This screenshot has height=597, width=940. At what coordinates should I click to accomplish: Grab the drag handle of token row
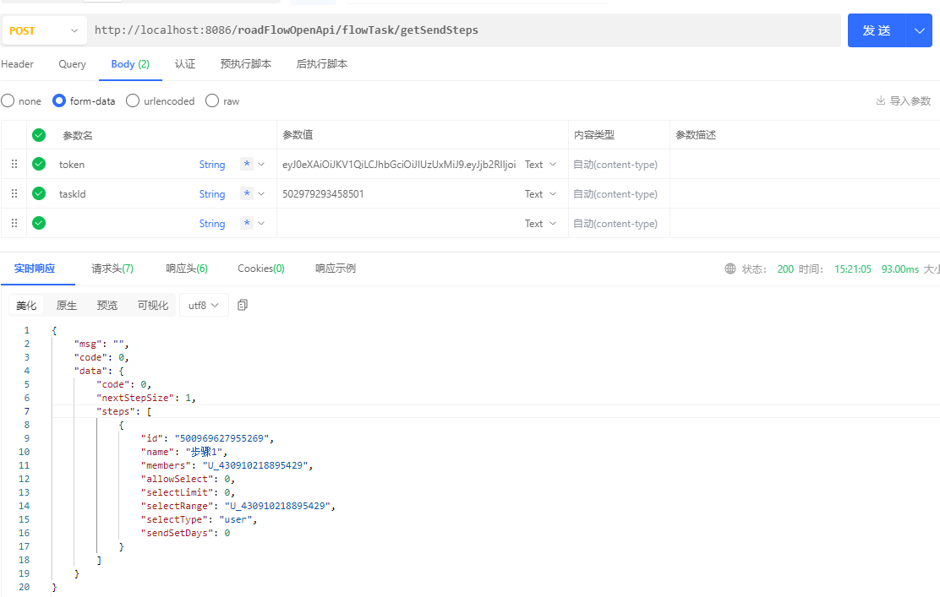(14, 164)
